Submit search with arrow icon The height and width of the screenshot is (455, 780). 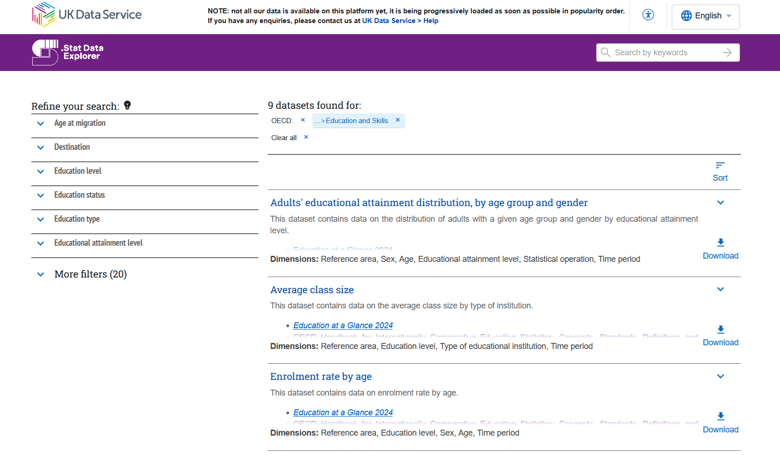727,53
